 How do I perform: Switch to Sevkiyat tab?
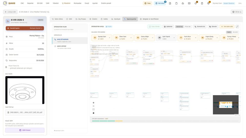click(x=116, y=19)
